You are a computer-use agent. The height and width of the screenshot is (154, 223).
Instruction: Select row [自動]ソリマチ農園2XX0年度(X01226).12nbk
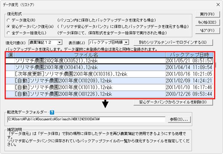109,94
